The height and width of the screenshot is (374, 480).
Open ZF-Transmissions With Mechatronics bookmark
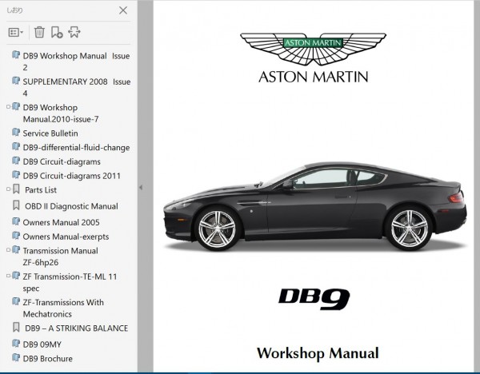63,308
